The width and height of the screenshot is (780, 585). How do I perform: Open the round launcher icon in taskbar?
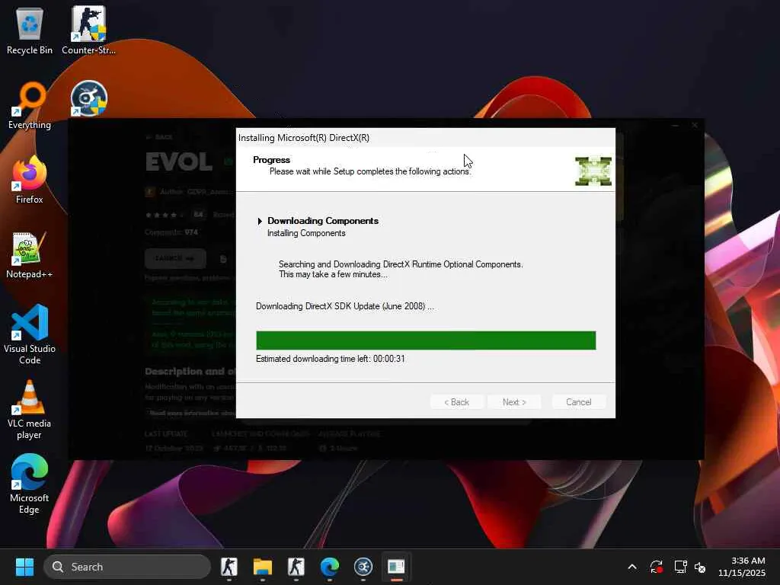click(x=363, y=567)
